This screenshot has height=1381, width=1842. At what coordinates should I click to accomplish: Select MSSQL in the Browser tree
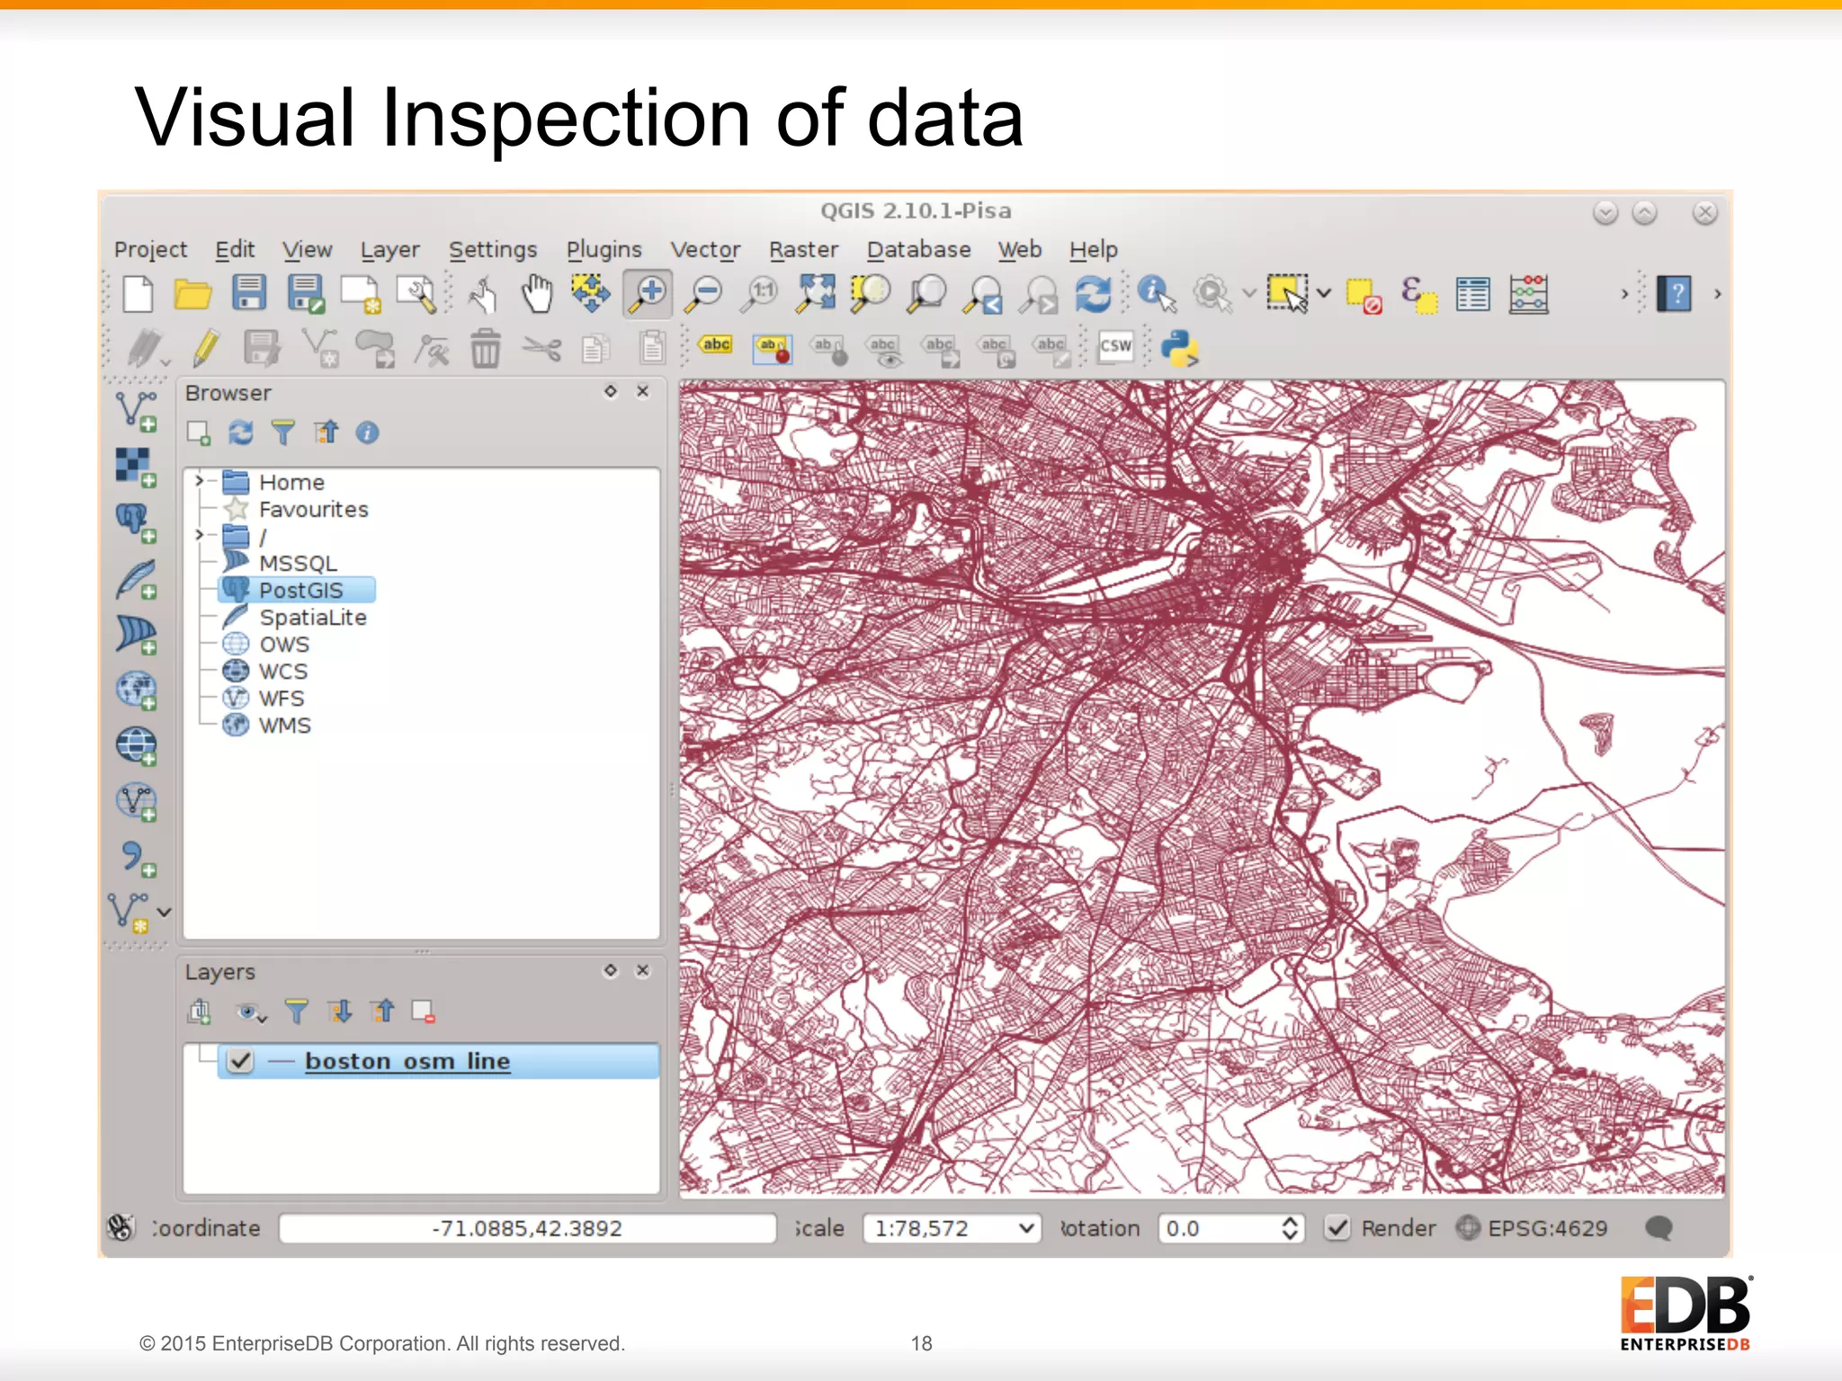click(x=298, y=564)
